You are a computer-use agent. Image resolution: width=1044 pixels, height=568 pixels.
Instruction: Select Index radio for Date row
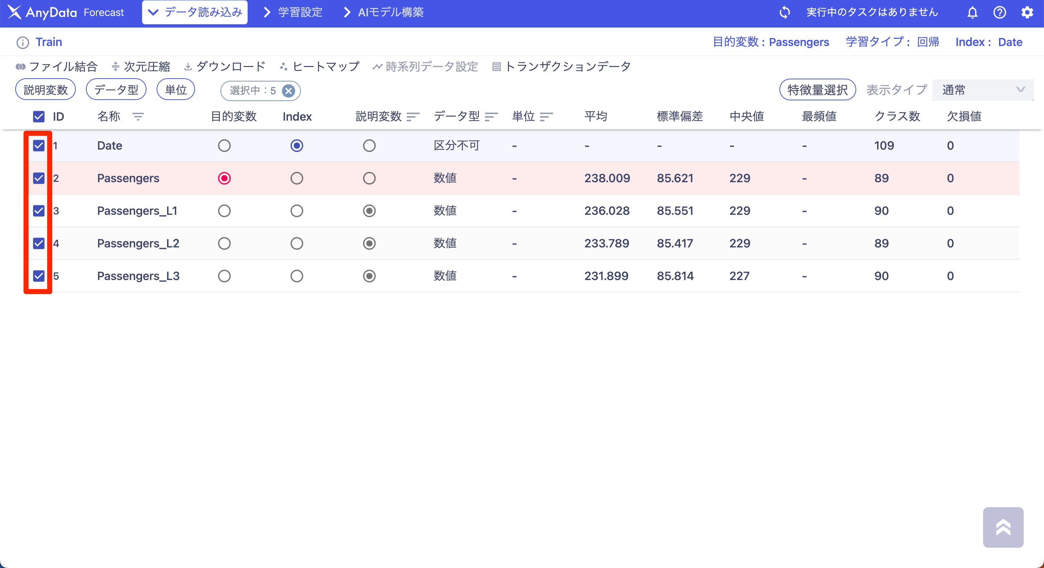[x=297, y=146]
